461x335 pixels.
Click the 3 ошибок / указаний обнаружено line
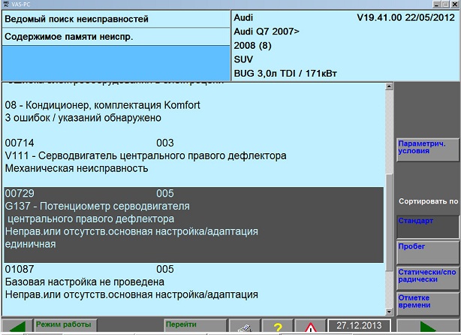[83, 118]
